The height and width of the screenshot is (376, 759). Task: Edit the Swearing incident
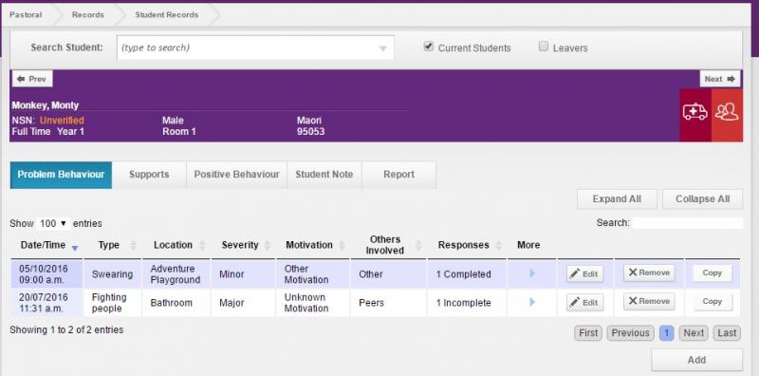(584, 273)
